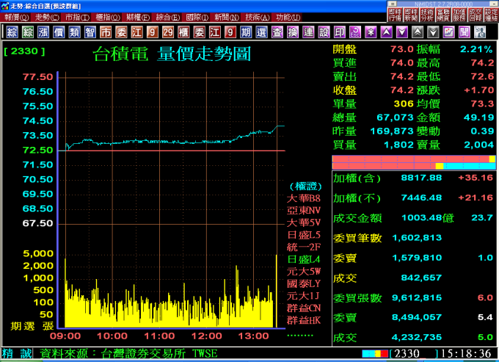The height and width of the screenshot is (362, 499).
Task: Click the dark red 江 toolbar icon
Action: 215,32
